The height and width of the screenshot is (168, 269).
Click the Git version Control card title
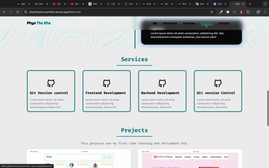pos(216,93)
